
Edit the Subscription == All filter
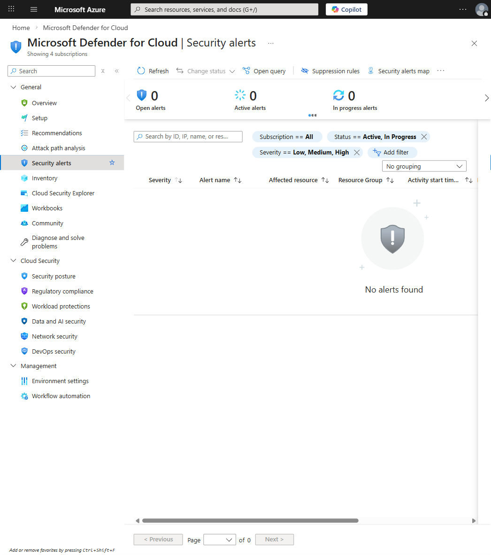click(x=287, y=137)
